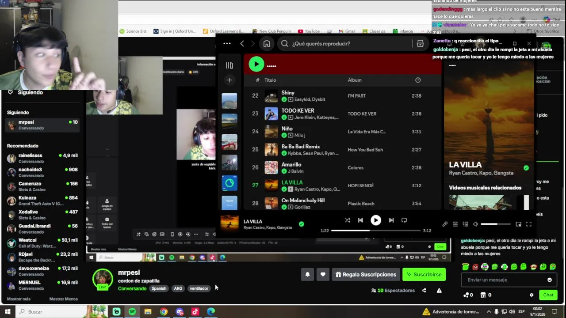The height and width of the screenshot is (318, 566).
Task: Open the Spotify play queue
Action: 455,224
